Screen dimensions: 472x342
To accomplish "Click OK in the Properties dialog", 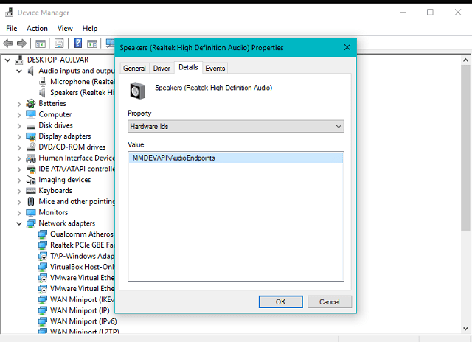I will pyautogui.click(x=280, y=301).
